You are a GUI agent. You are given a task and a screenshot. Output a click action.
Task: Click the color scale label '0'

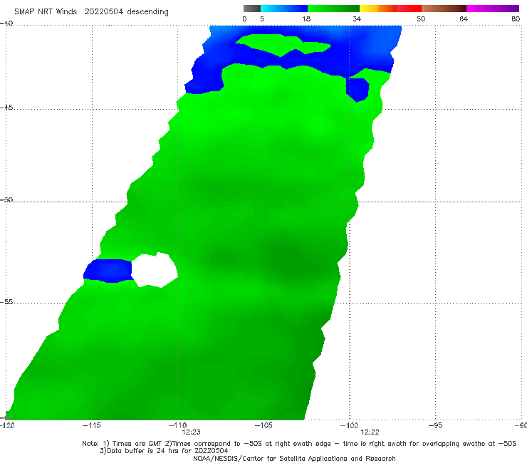(244, 19)
